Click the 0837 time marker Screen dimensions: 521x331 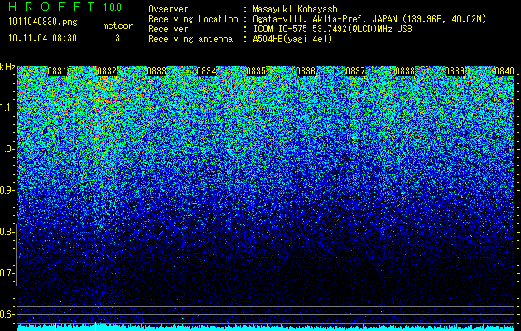[355, 71]
